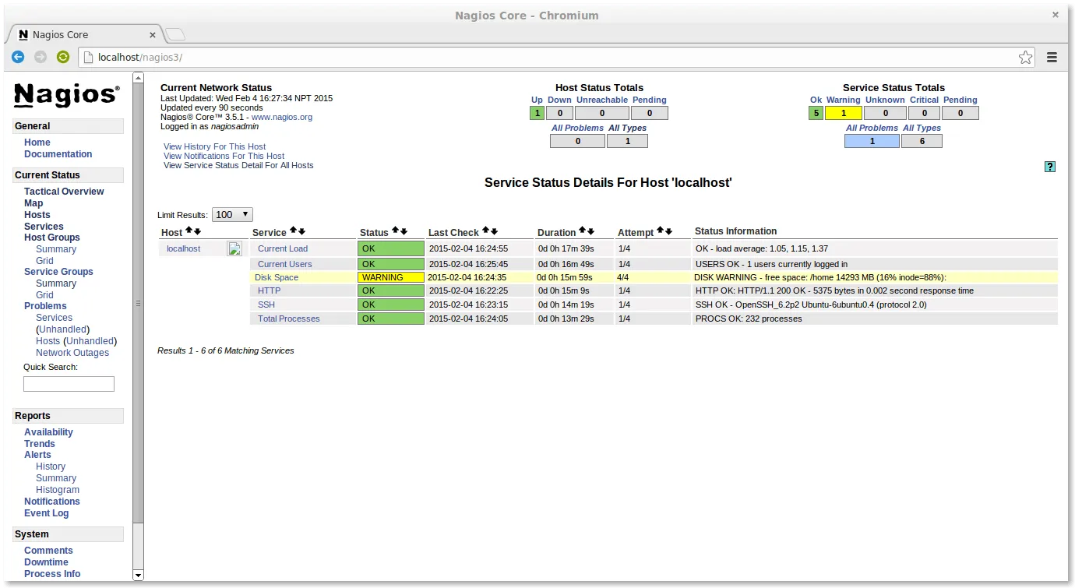Open Tactical Overview from the sidebar
Screen dimensions: 1075x588
click(64, 191)
